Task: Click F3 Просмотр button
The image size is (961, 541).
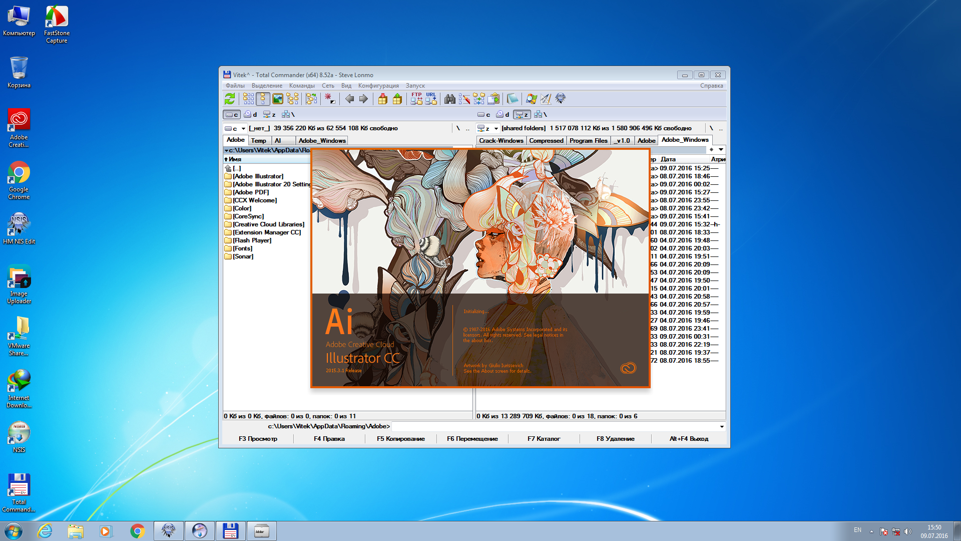Action: tap(258, 439)
